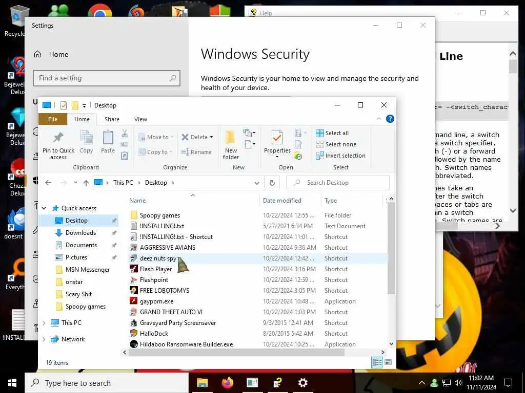Sort by the Name column header

(x=137, y=201)
